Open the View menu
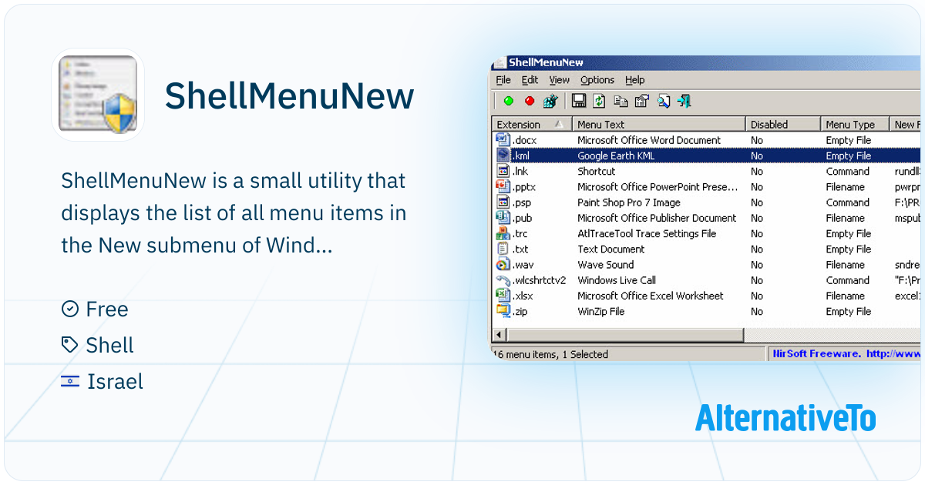The width and height of the screenshot is (925, 485). point(560,80)
